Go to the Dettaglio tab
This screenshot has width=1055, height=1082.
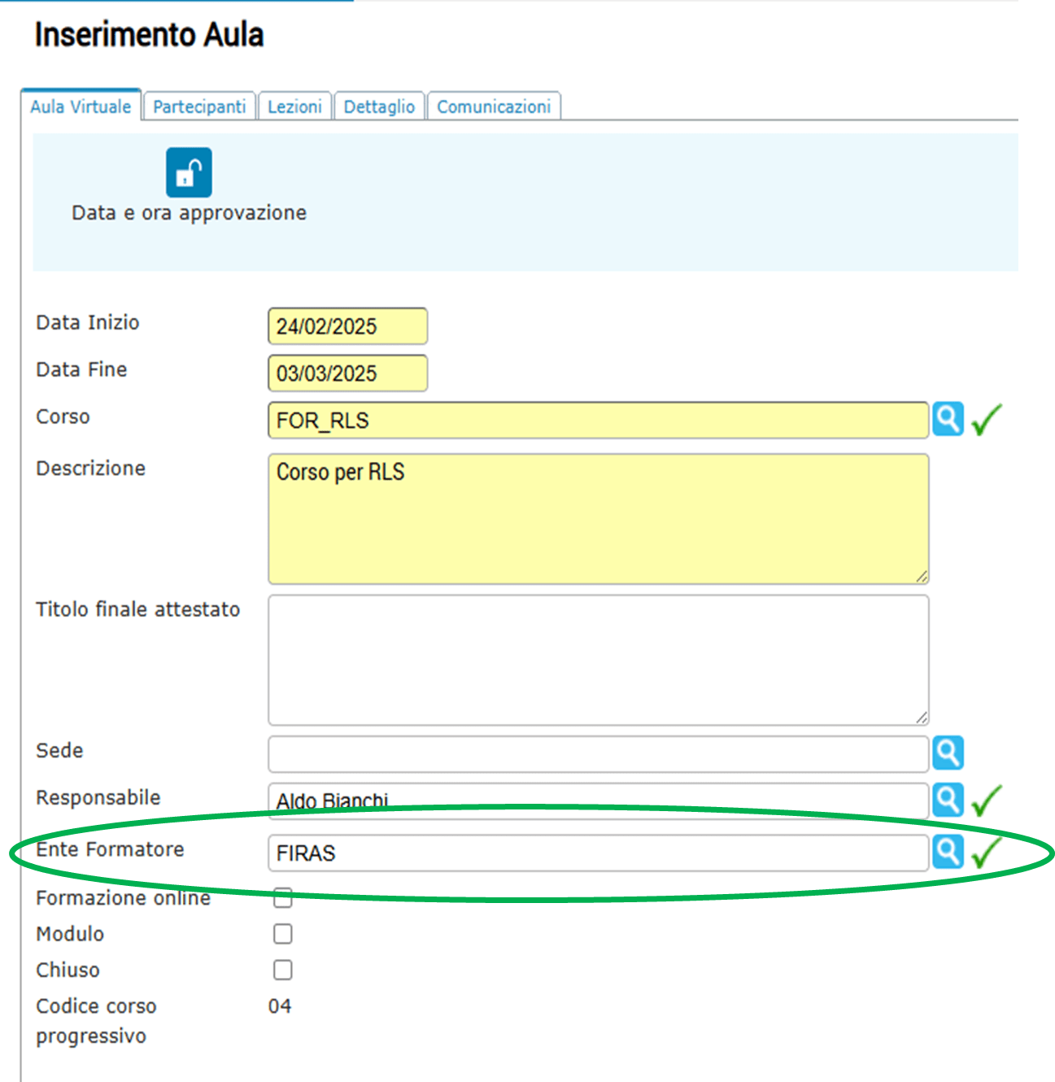click(379, 107)
